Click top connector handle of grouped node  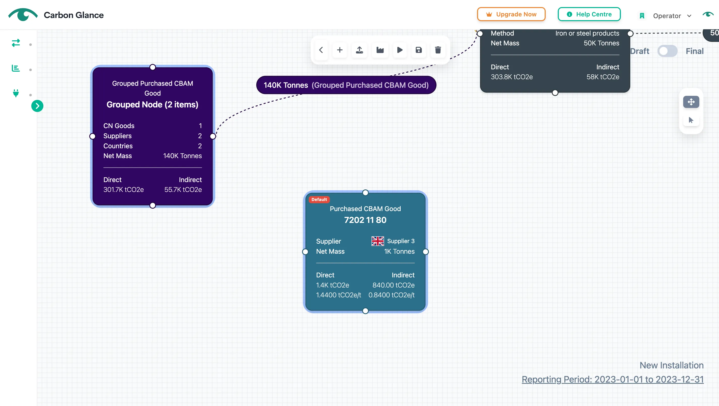152,67
